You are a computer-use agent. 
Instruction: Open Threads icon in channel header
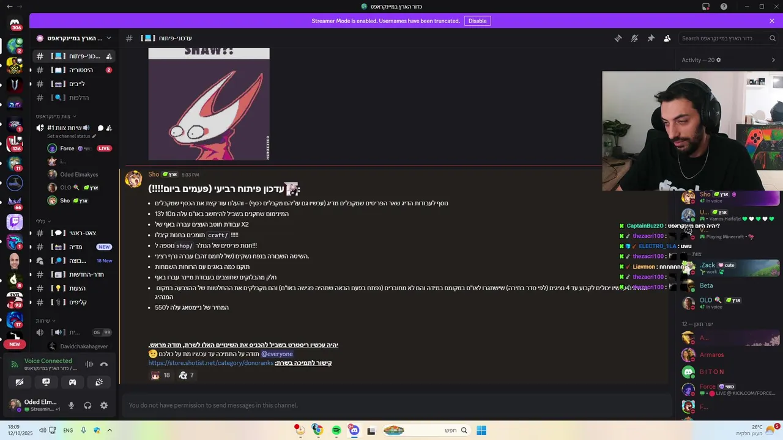pyautogui.click(x=618, y=38)
